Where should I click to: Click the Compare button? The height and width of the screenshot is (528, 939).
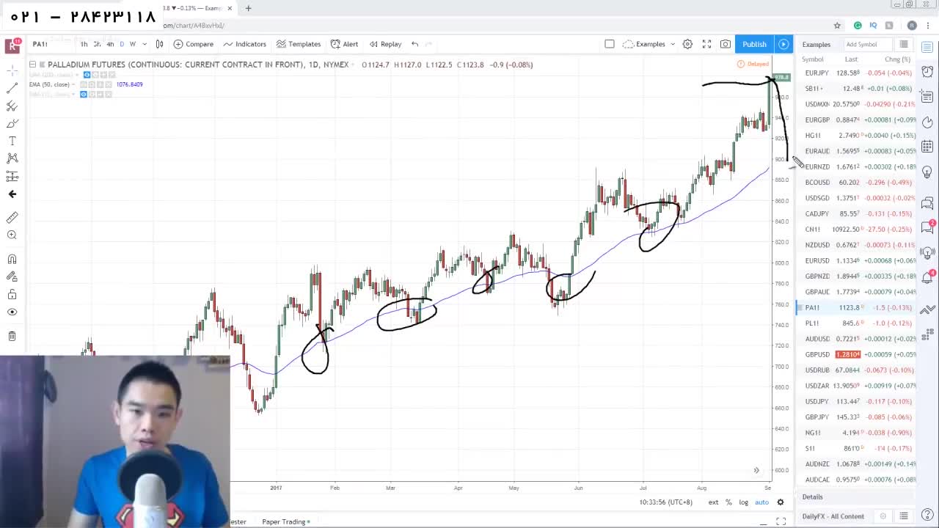point(194,44)
